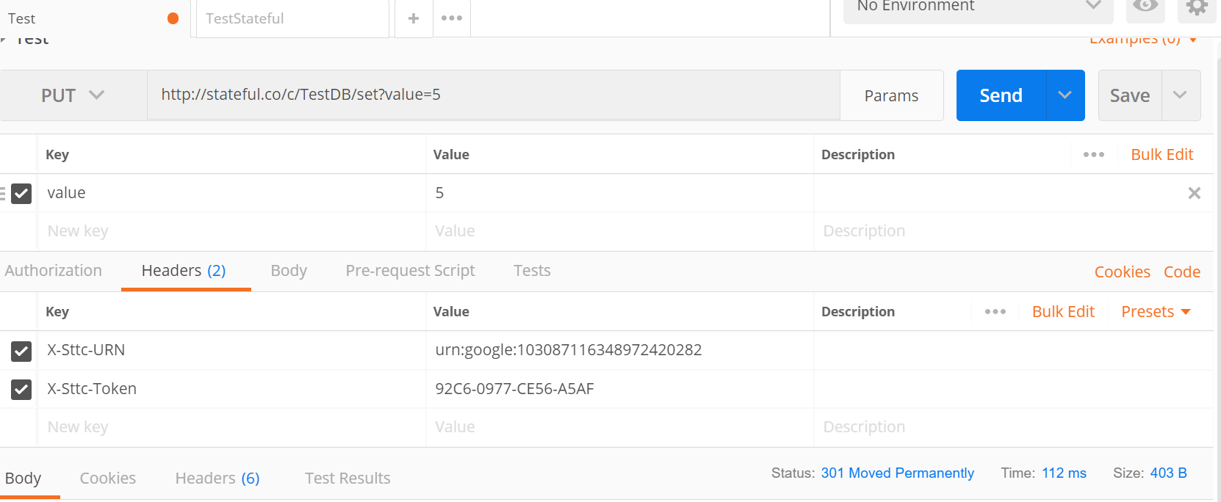Screen dimensions: 1221x502
Task: Click the 92C6-0977-CE56-A5AF value cell
Action: pyautogui.click(x=619, y=389)
